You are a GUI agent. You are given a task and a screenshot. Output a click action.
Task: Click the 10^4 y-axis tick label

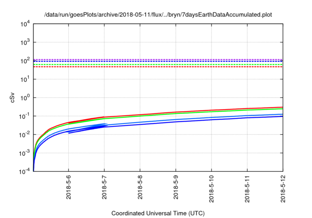[25, 24]
